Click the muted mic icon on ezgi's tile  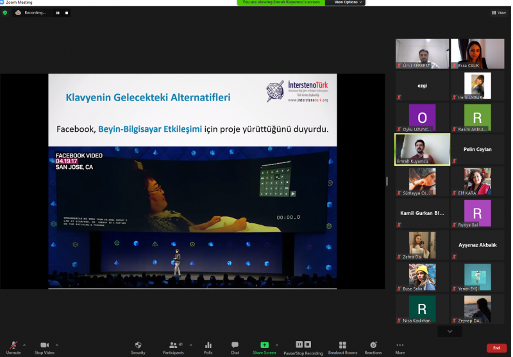(399, 97)
